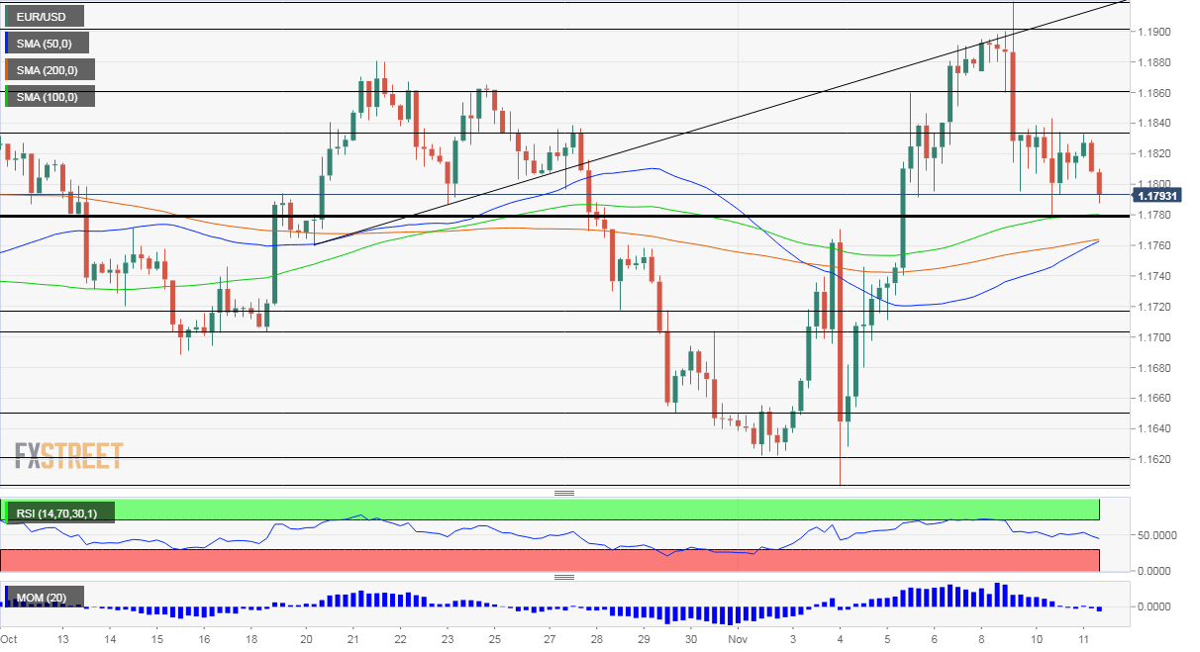Open the MOM (20) indicator label
Image resolution: width=1200 pixels, height=652 pixels.
coord(45,597)
